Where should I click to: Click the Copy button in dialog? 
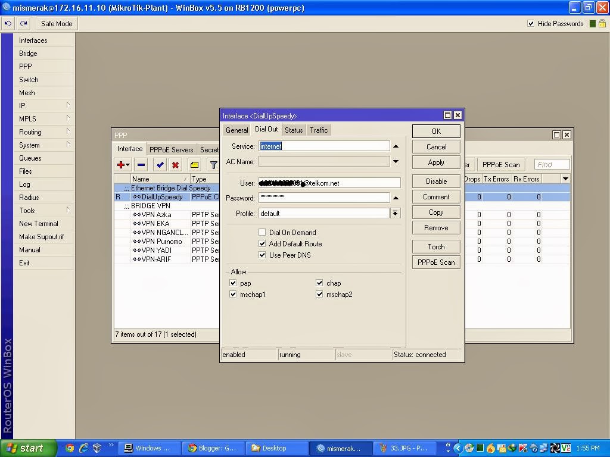[436, 212]
